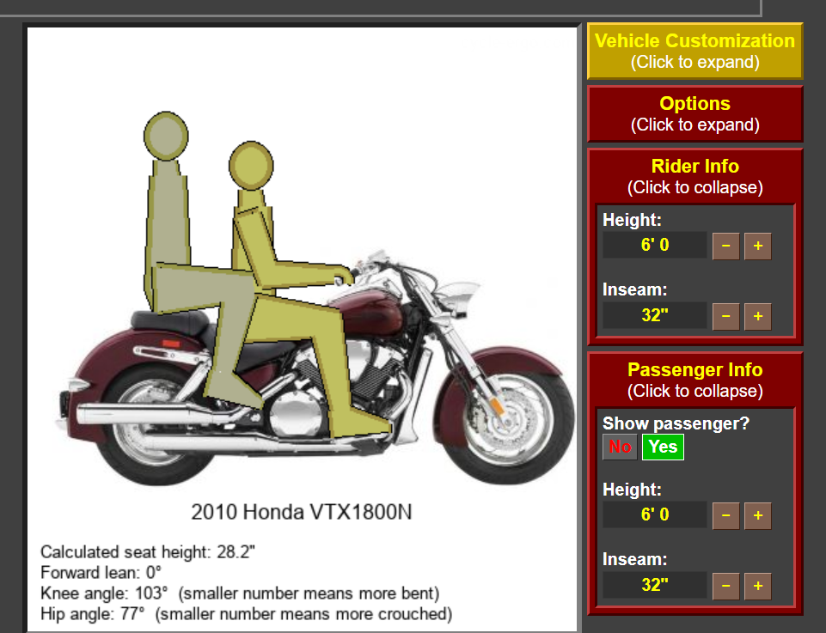Collapse the Passenger Info panel
Screen dimensions: 826x633
pos(694,380)
